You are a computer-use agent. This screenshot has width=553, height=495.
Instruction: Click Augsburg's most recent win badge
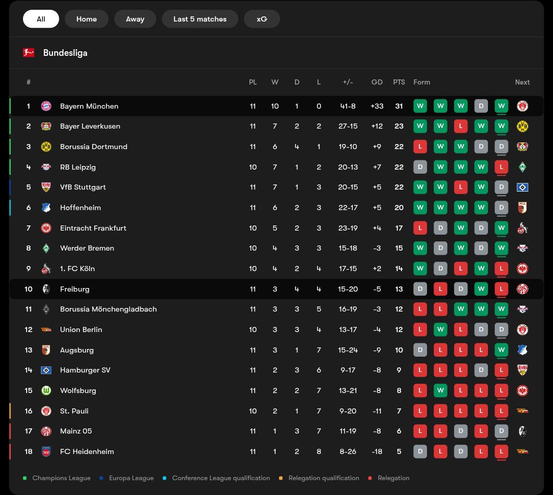click(x=501, y=350)
